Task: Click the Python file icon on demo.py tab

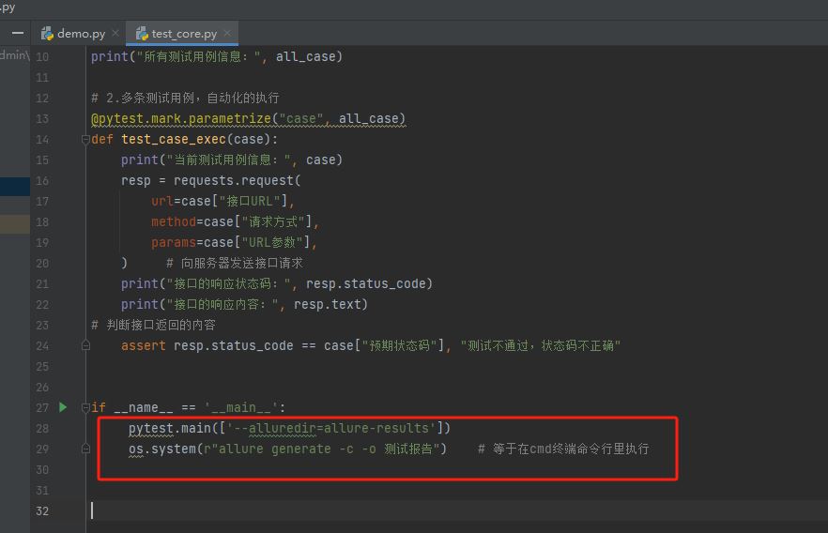Action: (x=48, y=34)
